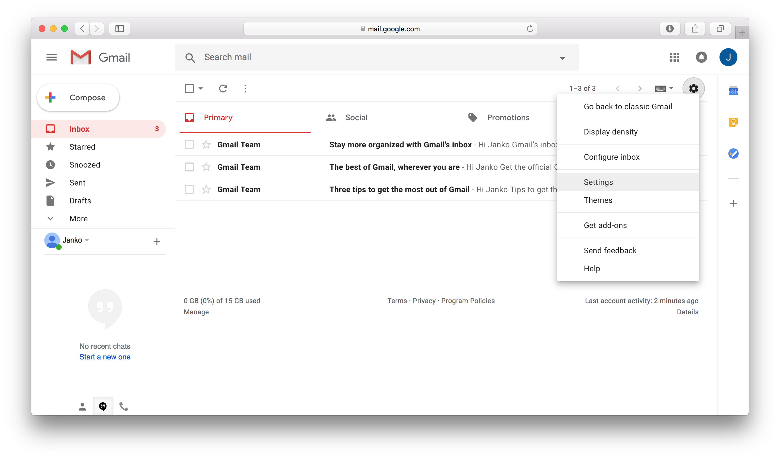Click the plus to start new chat

157,241
